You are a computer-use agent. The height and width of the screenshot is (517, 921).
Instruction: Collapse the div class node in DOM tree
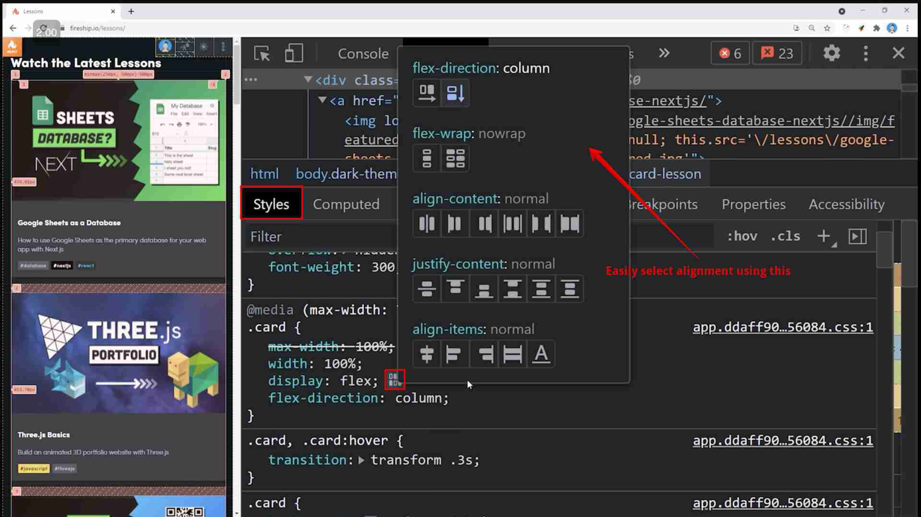pyautogui.click(x=308, y=80)
